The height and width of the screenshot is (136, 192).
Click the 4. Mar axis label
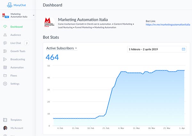[x=121, y=128]
